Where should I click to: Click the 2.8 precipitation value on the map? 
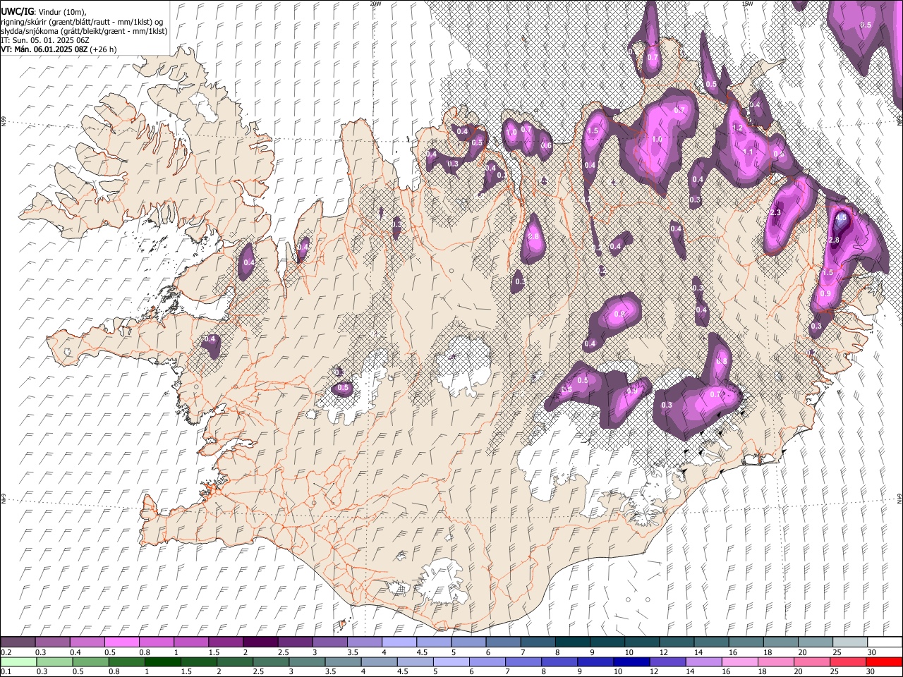833,240
